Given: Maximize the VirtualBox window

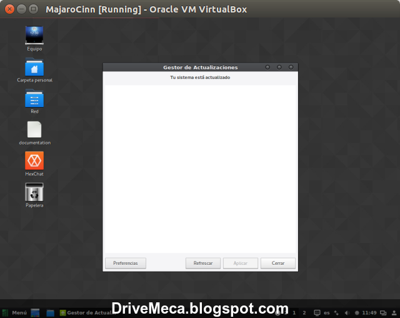Looking at the screenshot, I should click(x=33, y=9).
